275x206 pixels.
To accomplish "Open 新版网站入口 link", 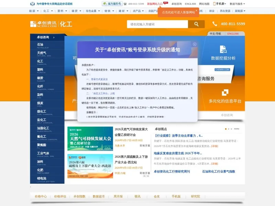I will point(155,4).
